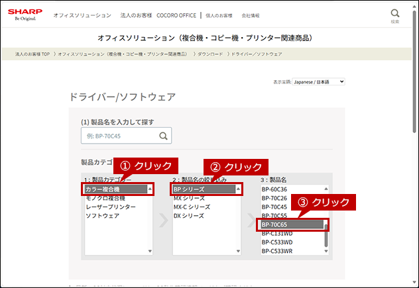The image size is (419, 288).
Task: Click the product name list scrollbar thumb
Action: 326,236
